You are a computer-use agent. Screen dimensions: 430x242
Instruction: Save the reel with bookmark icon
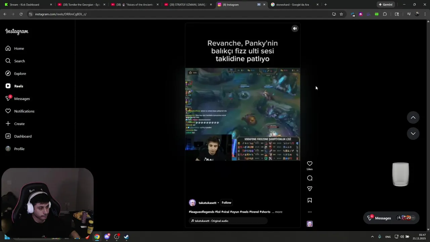(310, 200)
